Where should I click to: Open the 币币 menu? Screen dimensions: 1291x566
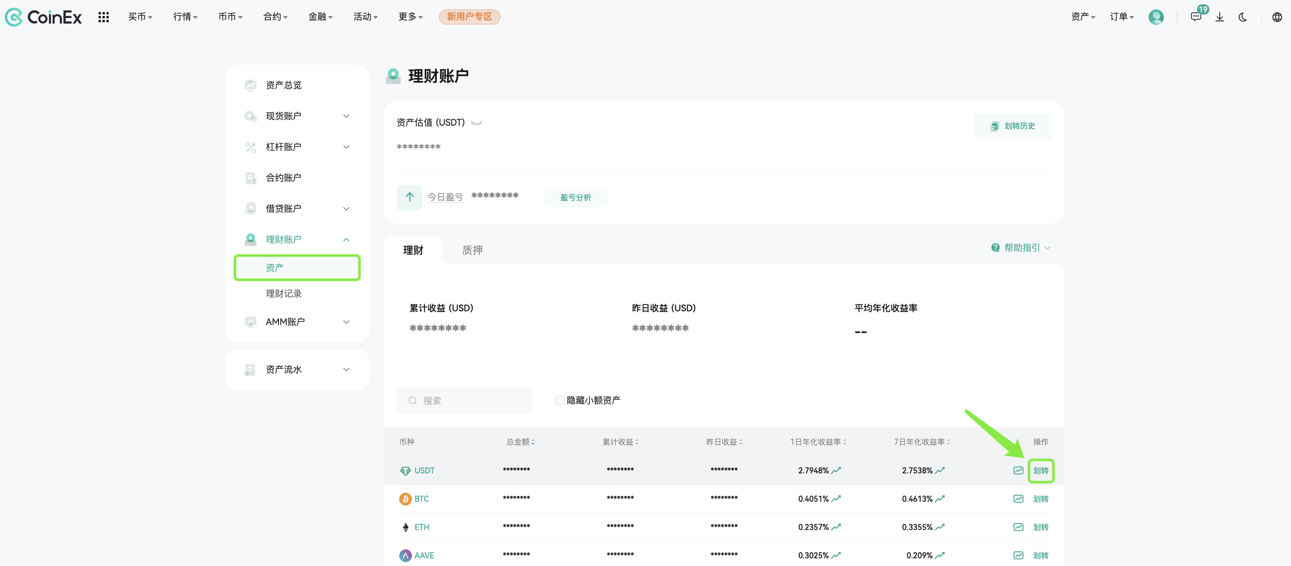coord(230,17)
